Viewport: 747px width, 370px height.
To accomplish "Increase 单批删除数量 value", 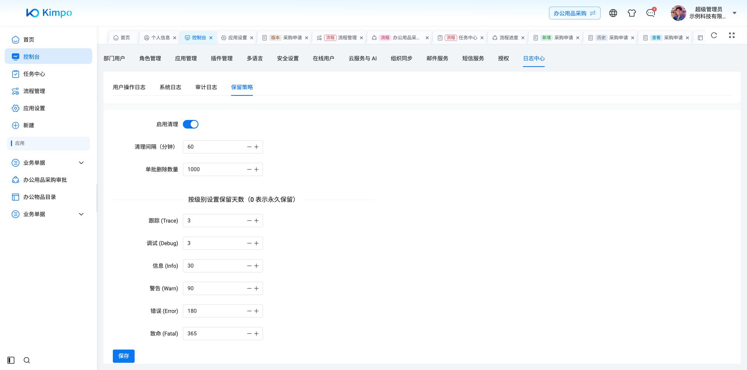I will (256, 169).
